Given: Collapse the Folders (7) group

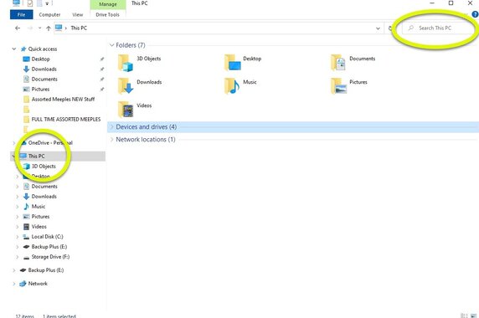Looking at the screenshot, I should (x=112, y=45).
